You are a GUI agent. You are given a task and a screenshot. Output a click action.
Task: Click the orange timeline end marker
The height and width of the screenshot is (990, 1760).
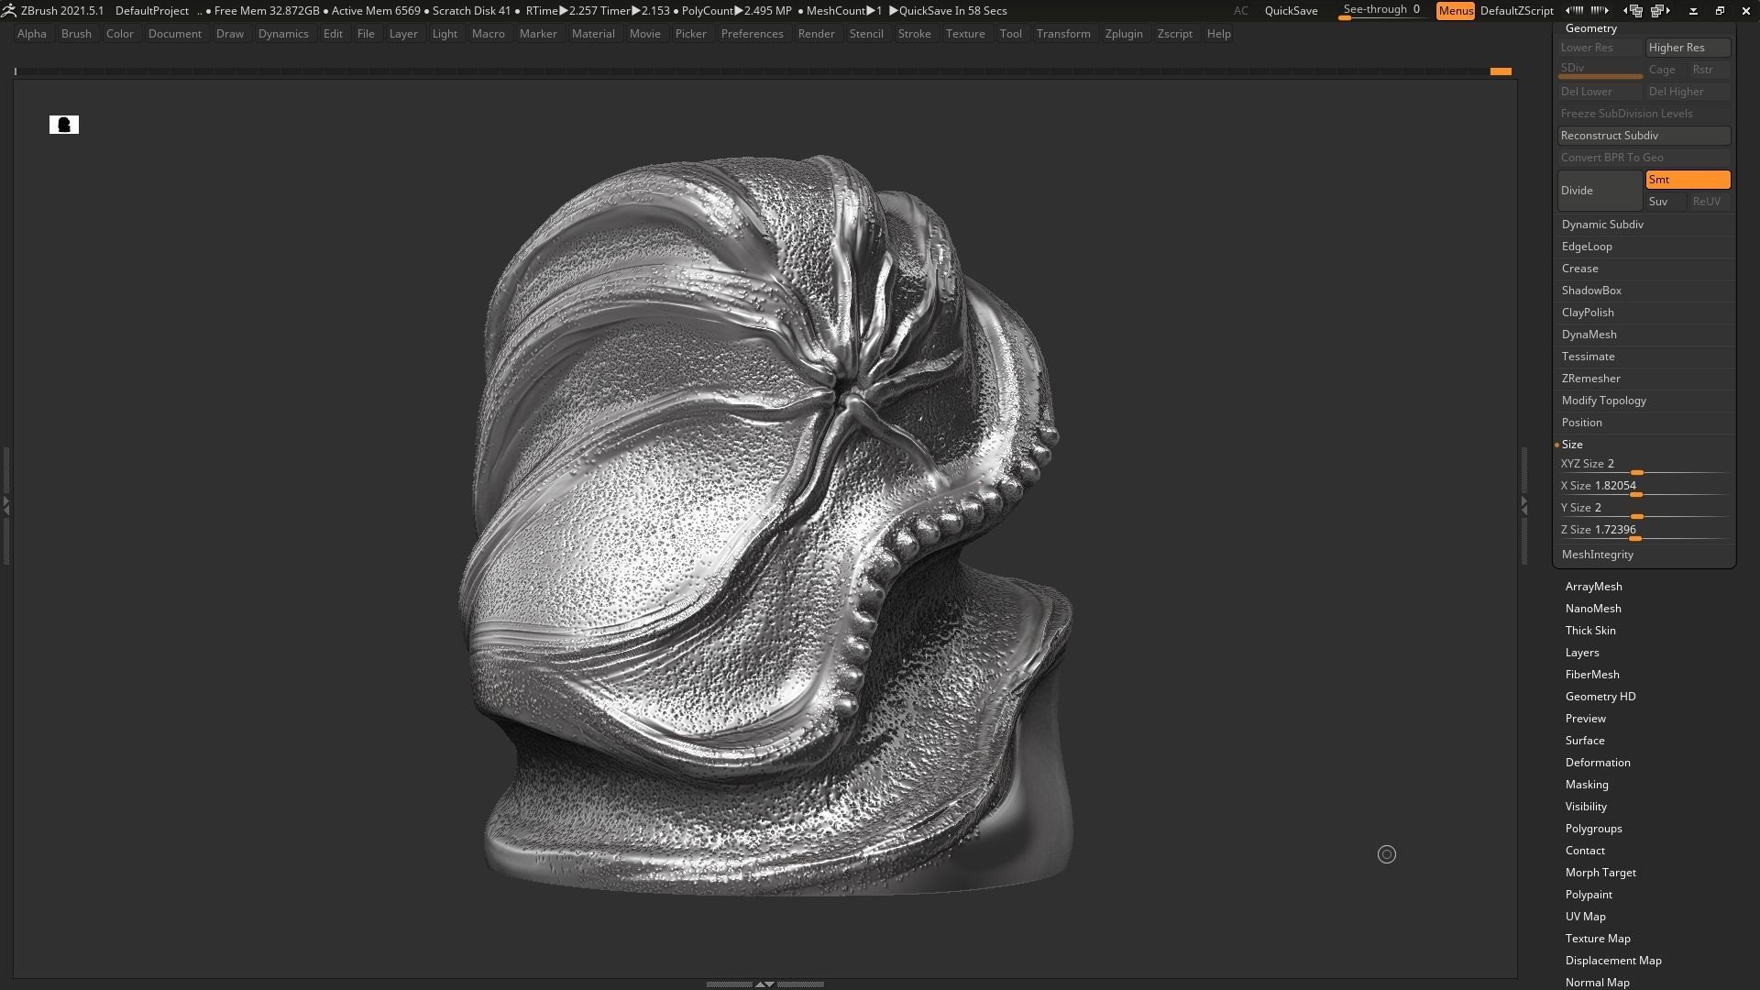1501,71
